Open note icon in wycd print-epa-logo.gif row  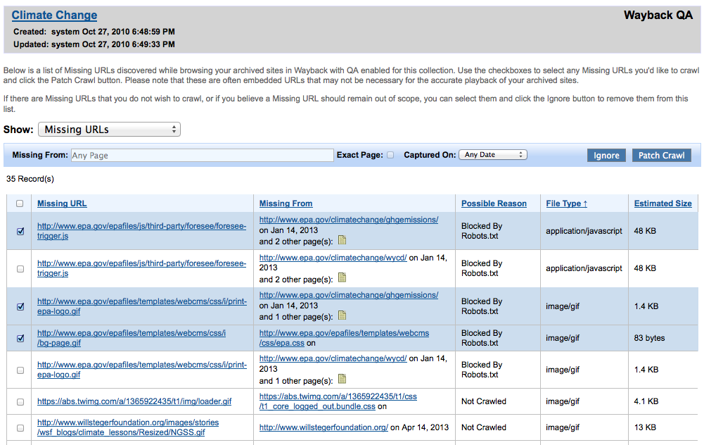click(342, 379)
